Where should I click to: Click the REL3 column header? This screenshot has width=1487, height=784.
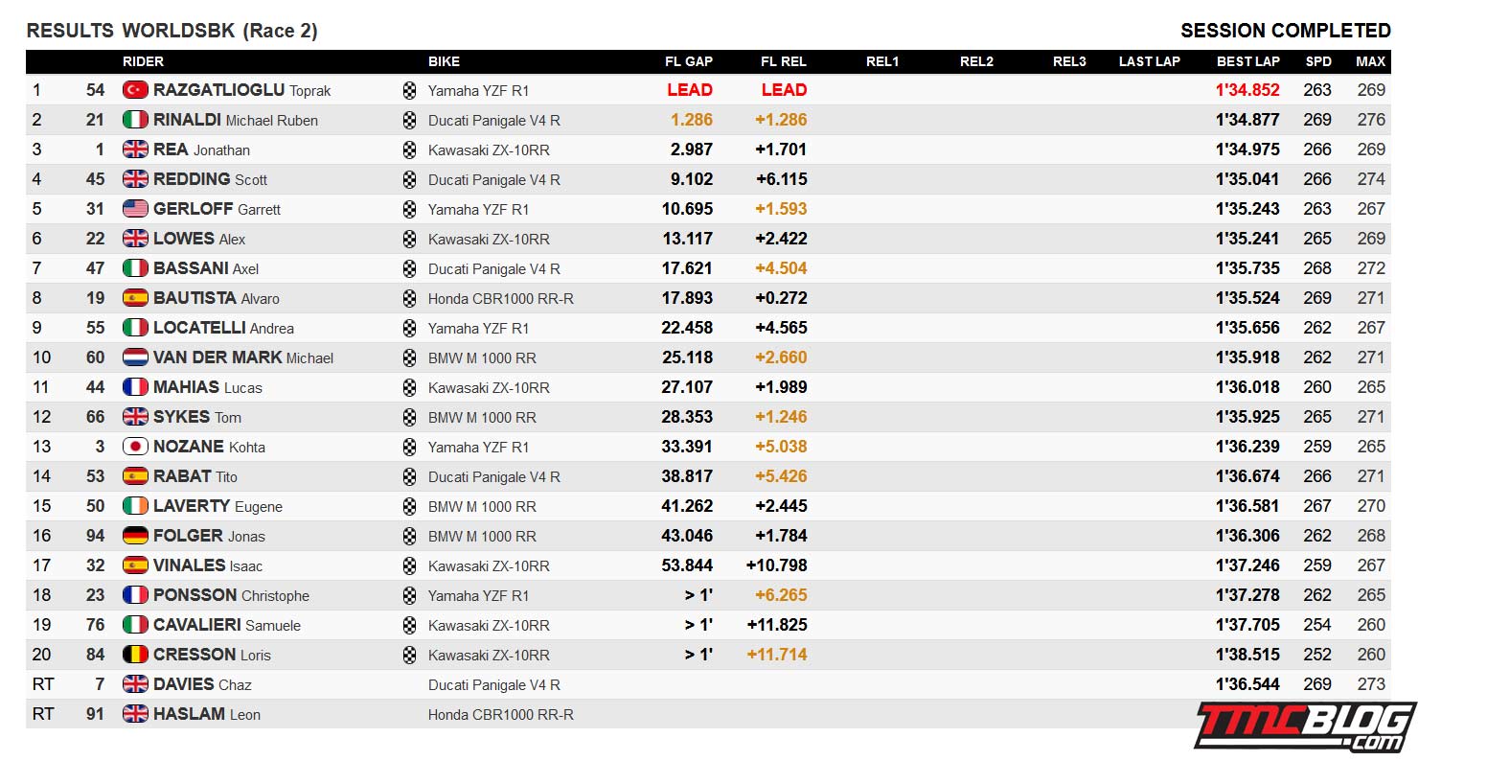coord(1069,61)
